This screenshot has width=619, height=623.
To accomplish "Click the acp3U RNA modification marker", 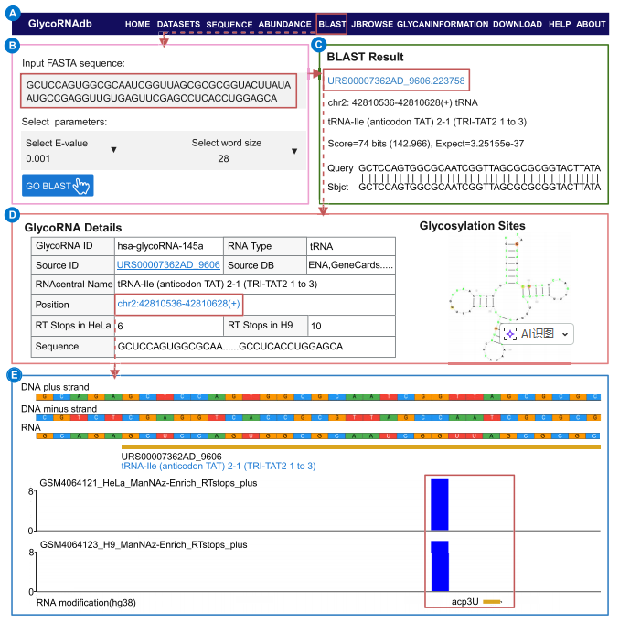I will [x=492, y=601].
